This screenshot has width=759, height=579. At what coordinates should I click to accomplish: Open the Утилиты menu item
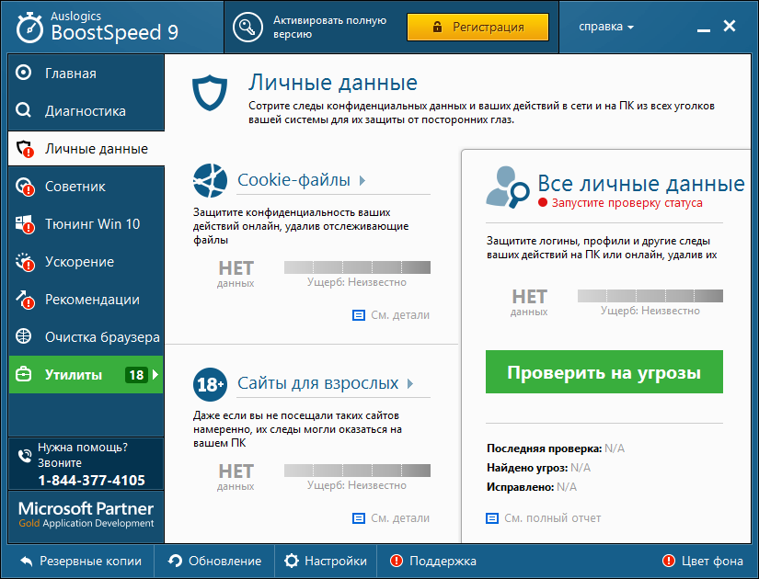pos(86,374)
